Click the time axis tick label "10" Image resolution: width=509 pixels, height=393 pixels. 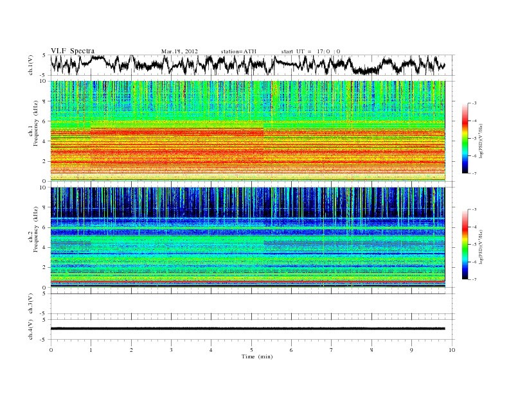452,350
